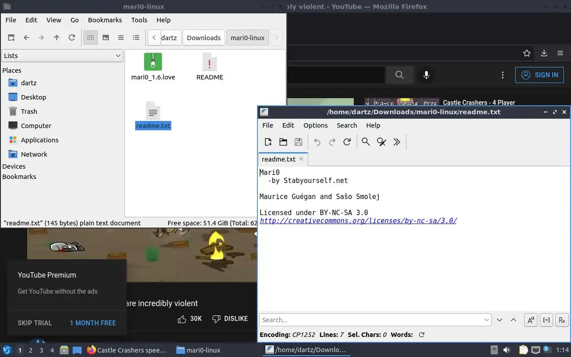Click 1 MONTH FREE in the Premium popup
Image resolution: width=571 pixels, height=357 pixels.
[x=93, y=323]
